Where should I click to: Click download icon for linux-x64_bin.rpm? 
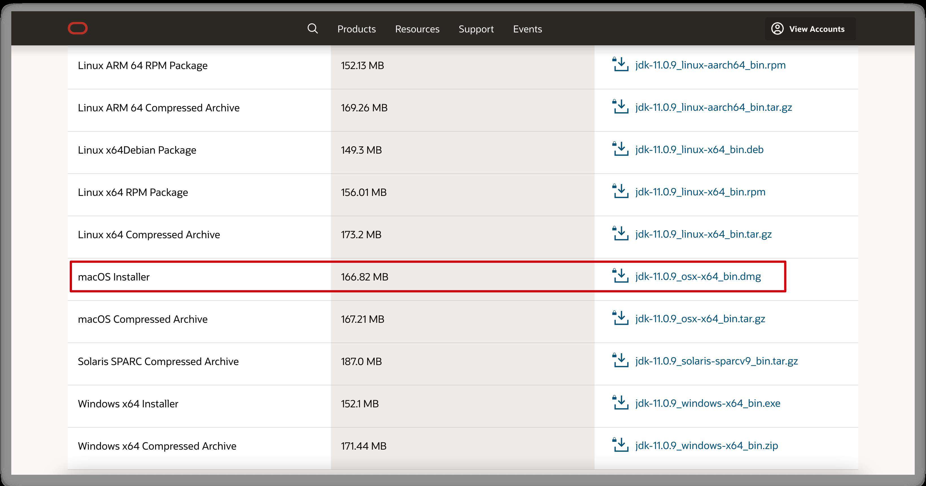point(620,191)
